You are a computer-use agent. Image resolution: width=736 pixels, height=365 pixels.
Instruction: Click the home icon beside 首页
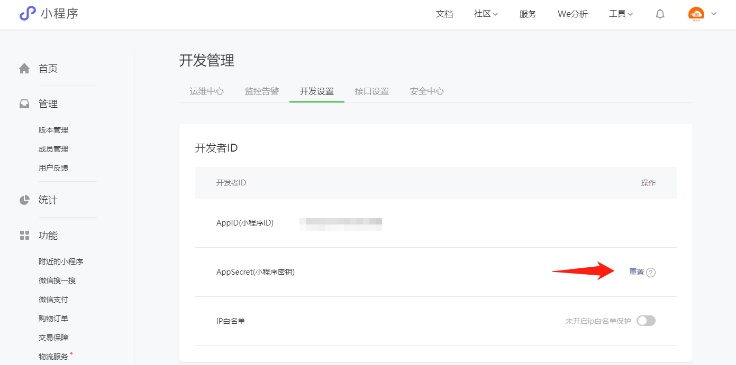[24, 69]
